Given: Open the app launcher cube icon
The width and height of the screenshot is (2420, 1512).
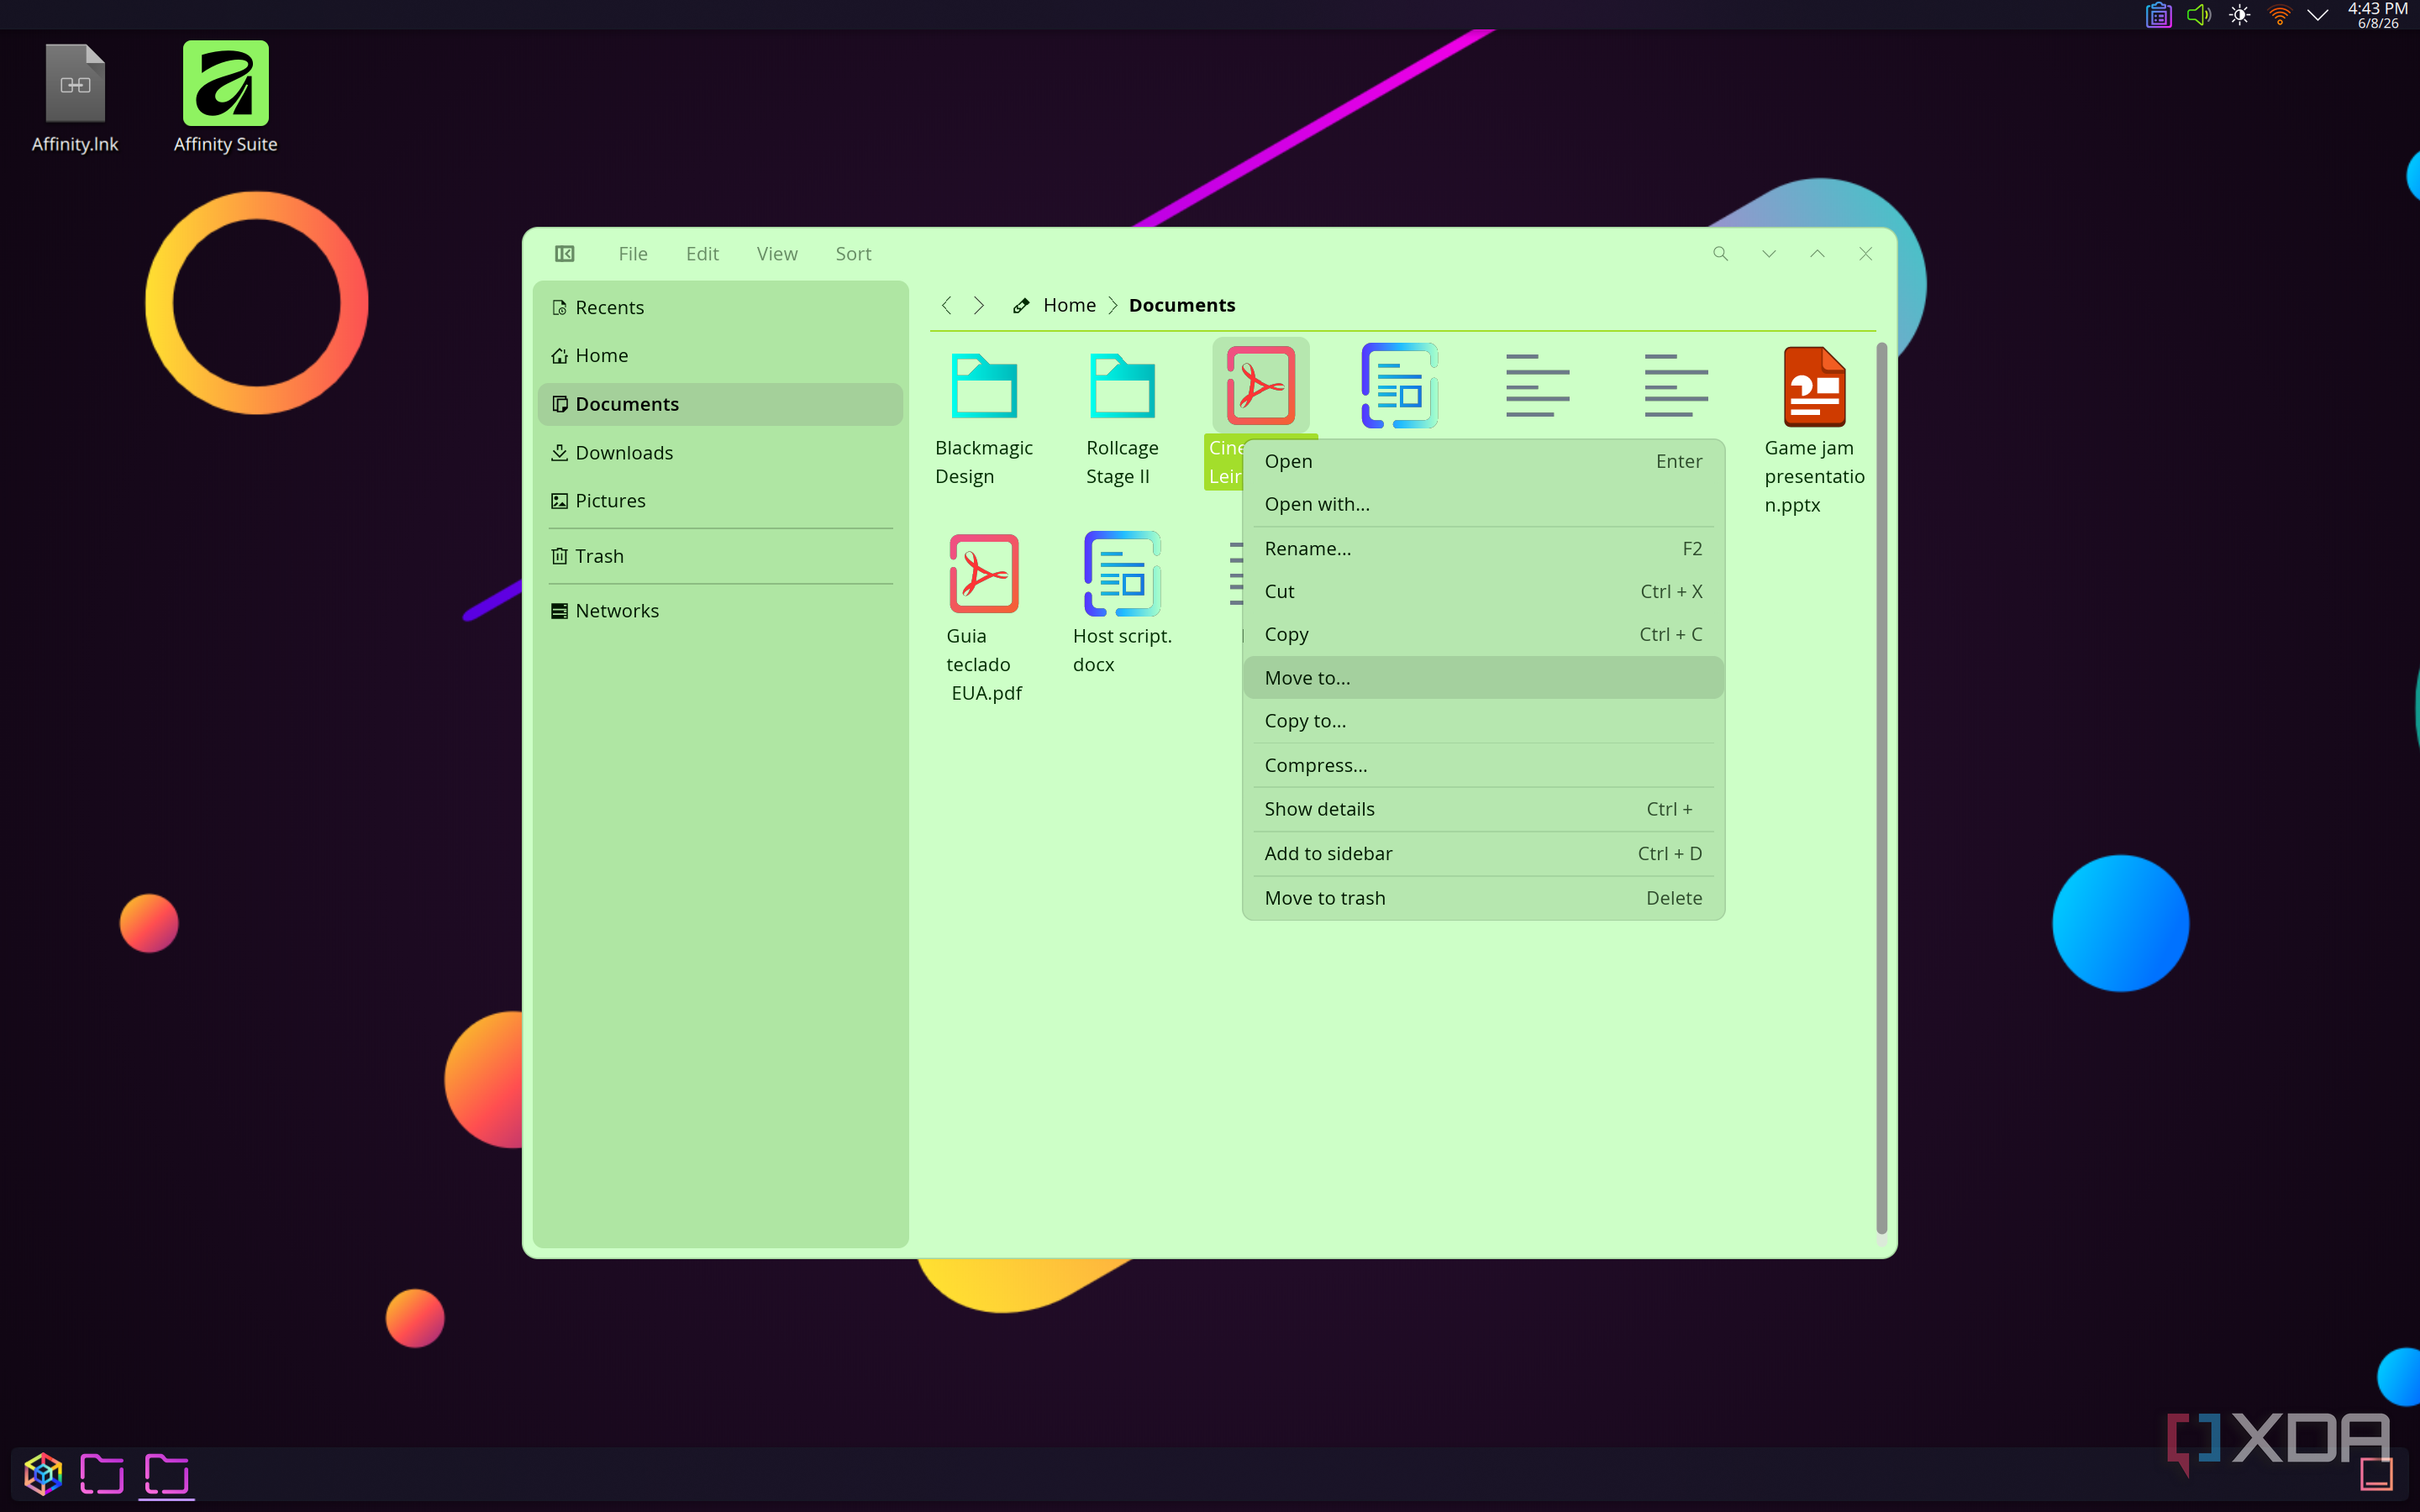Looking at the screenshot, I should (43, 1473).
